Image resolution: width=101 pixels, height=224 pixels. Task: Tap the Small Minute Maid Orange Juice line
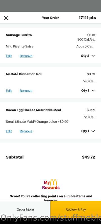[37, 122]
